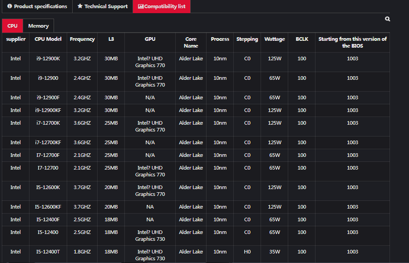Screen dimensions: 409x263
Task: Click the 'Starting from this version of the BIOS' header
Action: 352,42
